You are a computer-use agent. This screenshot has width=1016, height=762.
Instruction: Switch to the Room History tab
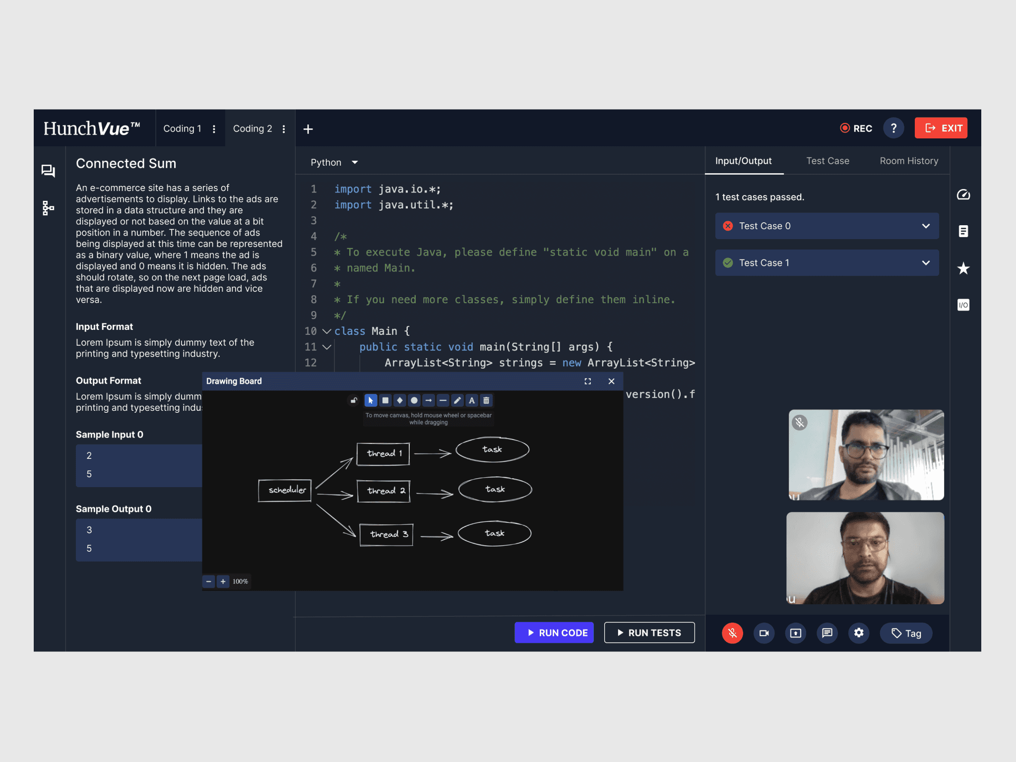[x=909, y=161]
